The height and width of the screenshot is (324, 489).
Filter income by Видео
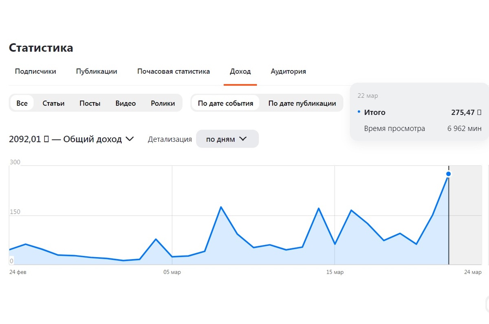[126, 103]
